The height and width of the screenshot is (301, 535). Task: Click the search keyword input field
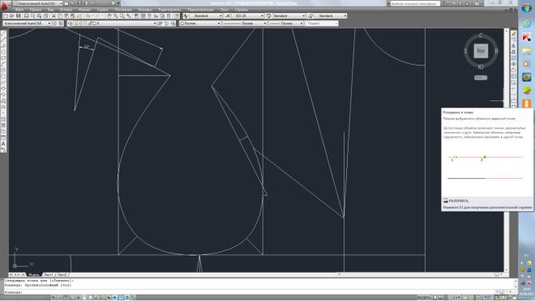point(415,3)
